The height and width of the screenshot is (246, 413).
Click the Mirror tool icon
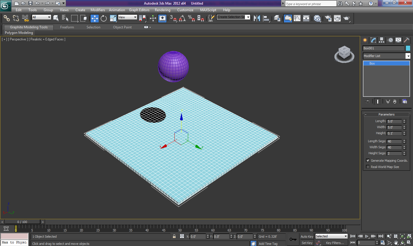257,18
